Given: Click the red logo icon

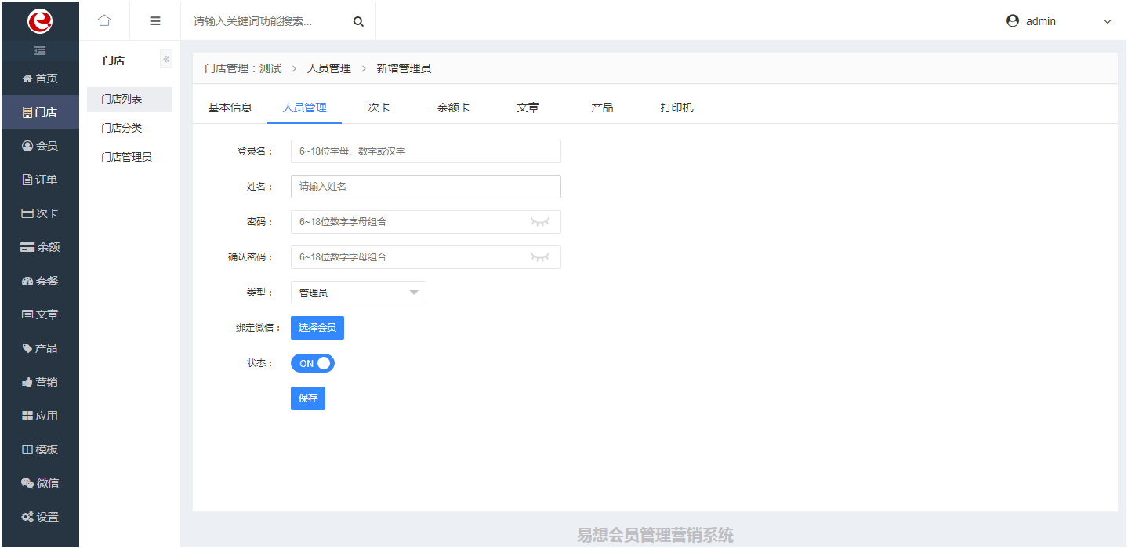Looking at the screenshot, I should (x=40, y=21).
